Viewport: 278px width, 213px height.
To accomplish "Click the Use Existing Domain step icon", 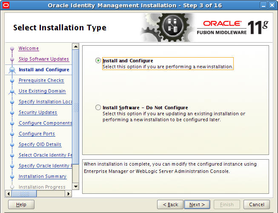I will 12,91.
